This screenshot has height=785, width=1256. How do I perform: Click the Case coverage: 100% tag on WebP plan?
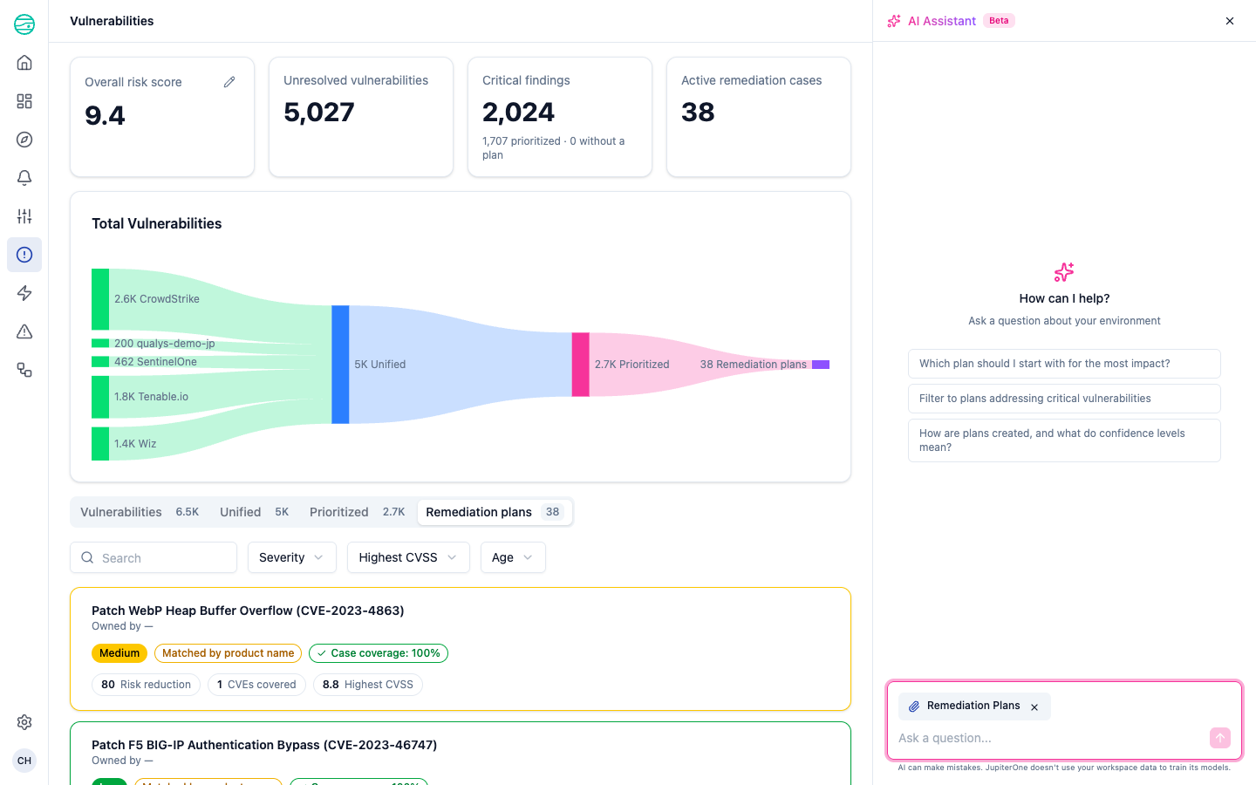point(379,653)
